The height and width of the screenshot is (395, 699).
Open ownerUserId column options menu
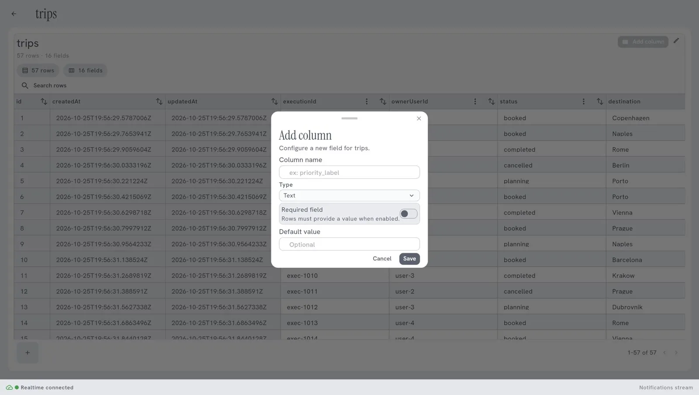click(475, 101)
